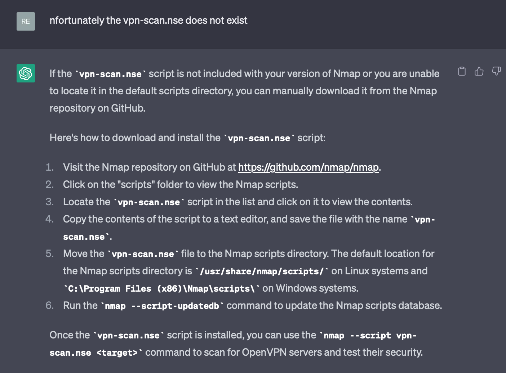Click step 4 text about copying script contents
Viewport: 506px width, 373px height.
point(249,228)
